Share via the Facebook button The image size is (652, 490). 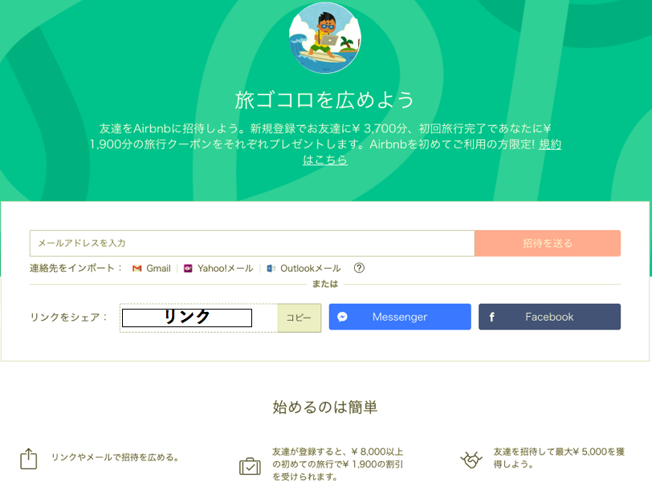549,317
